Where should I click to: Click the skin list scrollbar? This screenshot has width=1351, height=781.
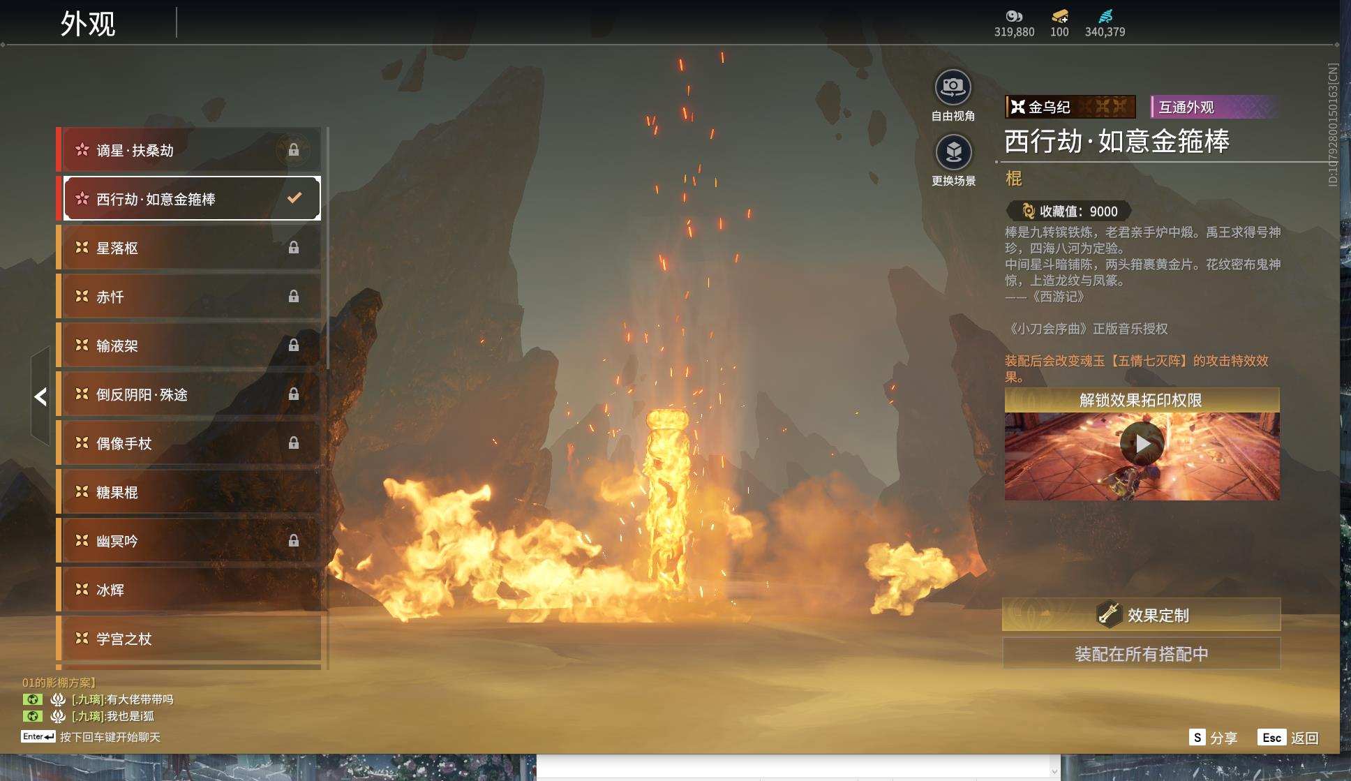point(327,248)
